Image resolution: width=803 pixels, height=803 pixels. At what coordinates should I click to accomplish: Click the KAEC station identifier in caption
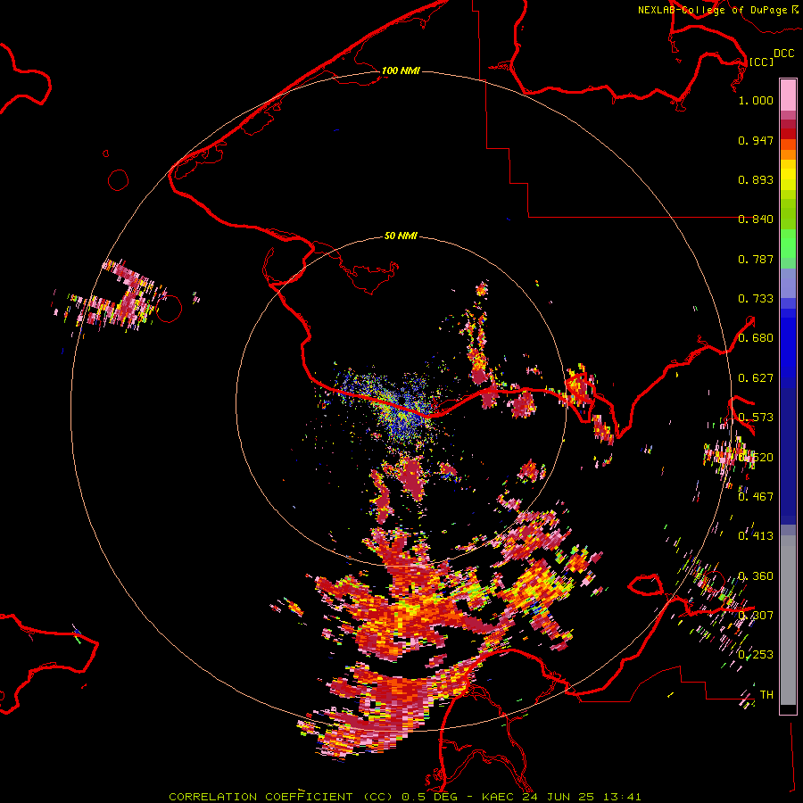[x=497, y=797]
